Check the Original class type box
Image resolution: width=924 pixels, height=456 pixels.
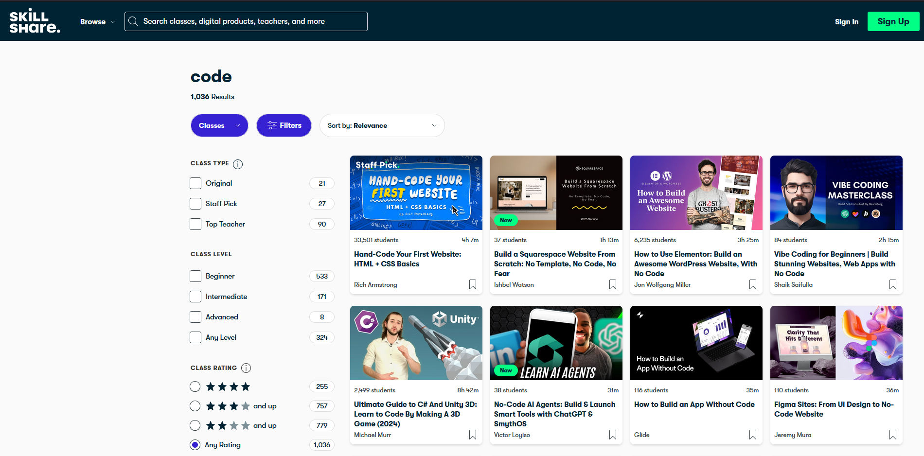click(x=195, y=183)
